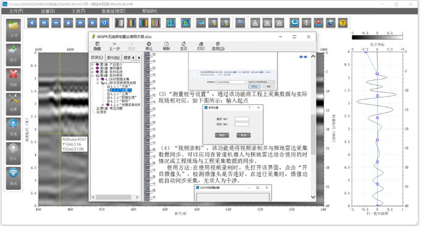This screenshot has height=227, width=421.
Task: Expand the 4.2.6 快捷菜单说明 tree node
Action: [x=103, y=105]
